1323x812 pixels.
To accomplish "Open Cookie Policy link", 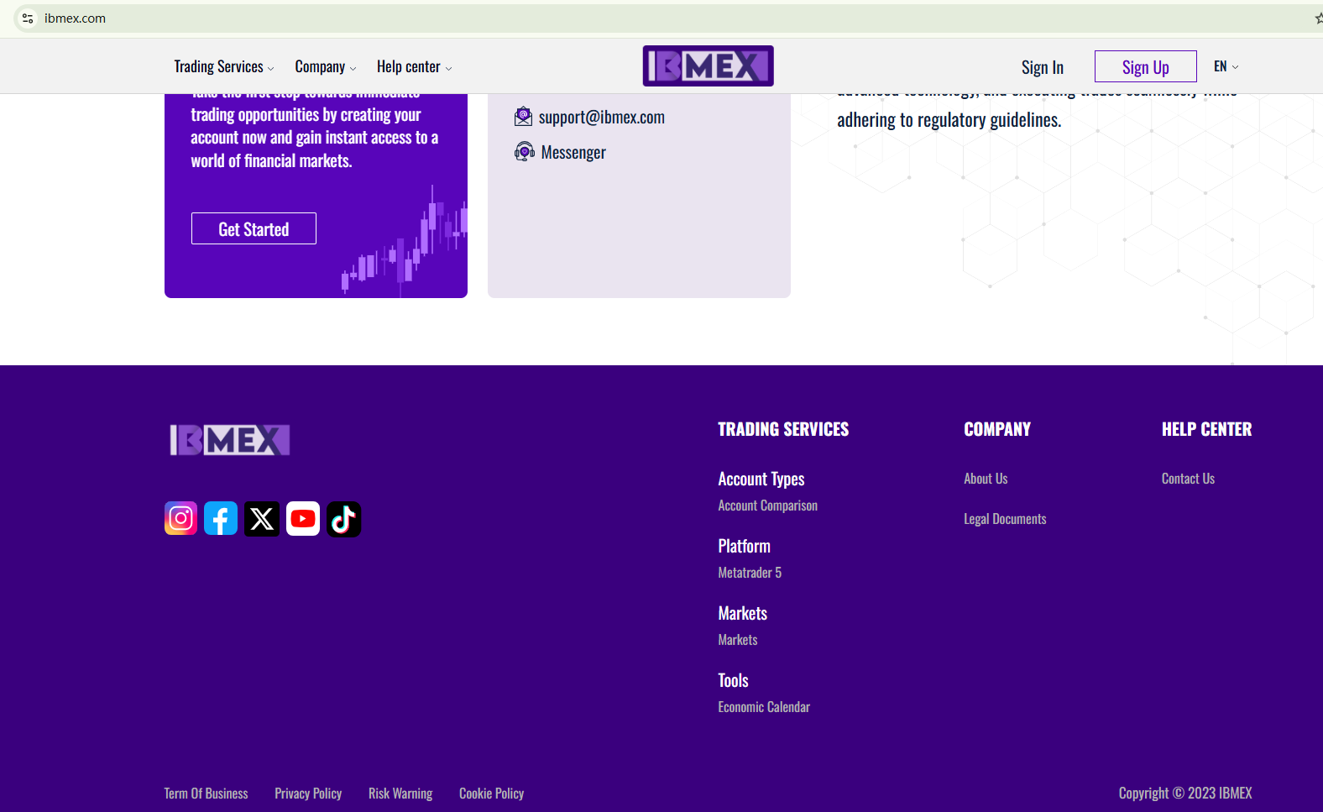I will click(x=492, y=794).
